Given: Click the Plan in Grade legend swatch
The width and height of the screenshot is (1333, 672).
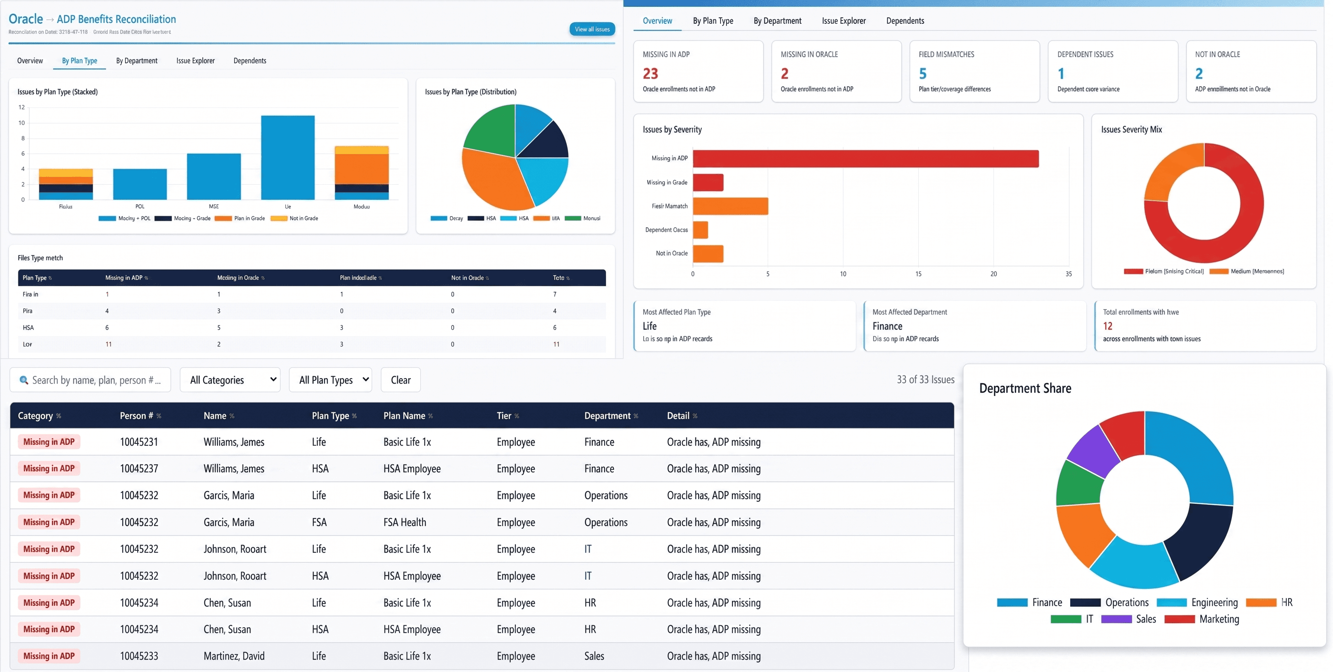Looking at the screenshot, I should click(223, 219).
